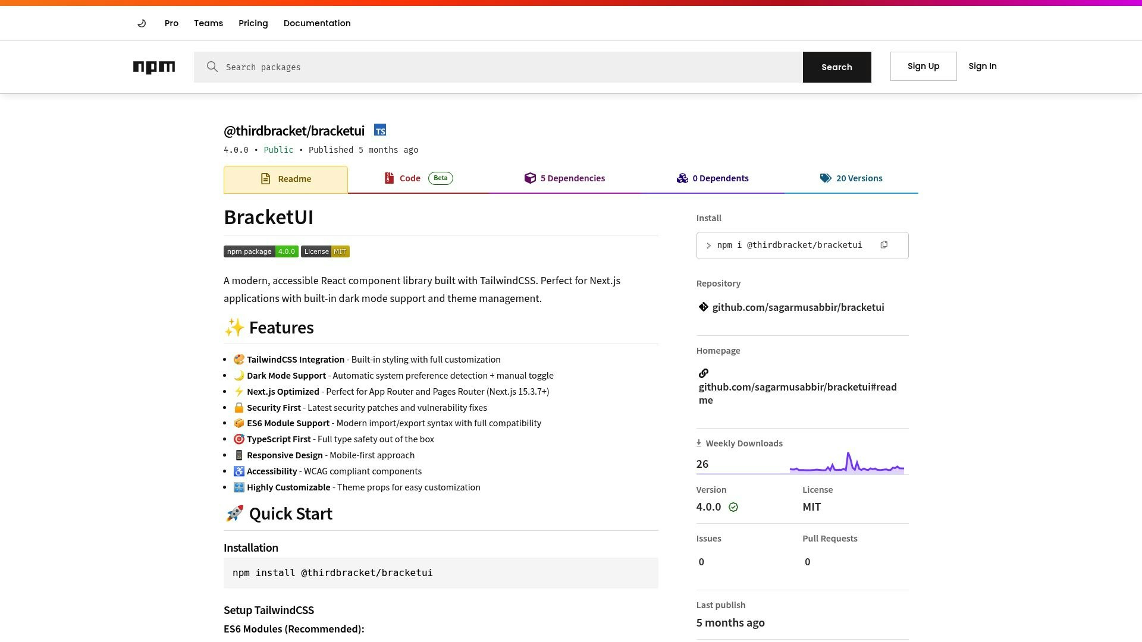
Task: Copy install command with the copy icon
Action: click(884, 245)
